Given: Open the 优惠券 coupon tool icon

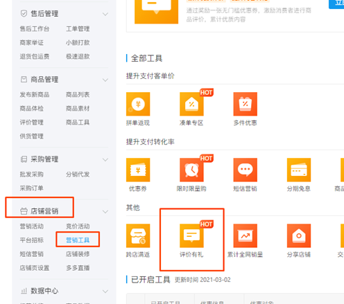Looking at the screenshot, I should (138, 170).
